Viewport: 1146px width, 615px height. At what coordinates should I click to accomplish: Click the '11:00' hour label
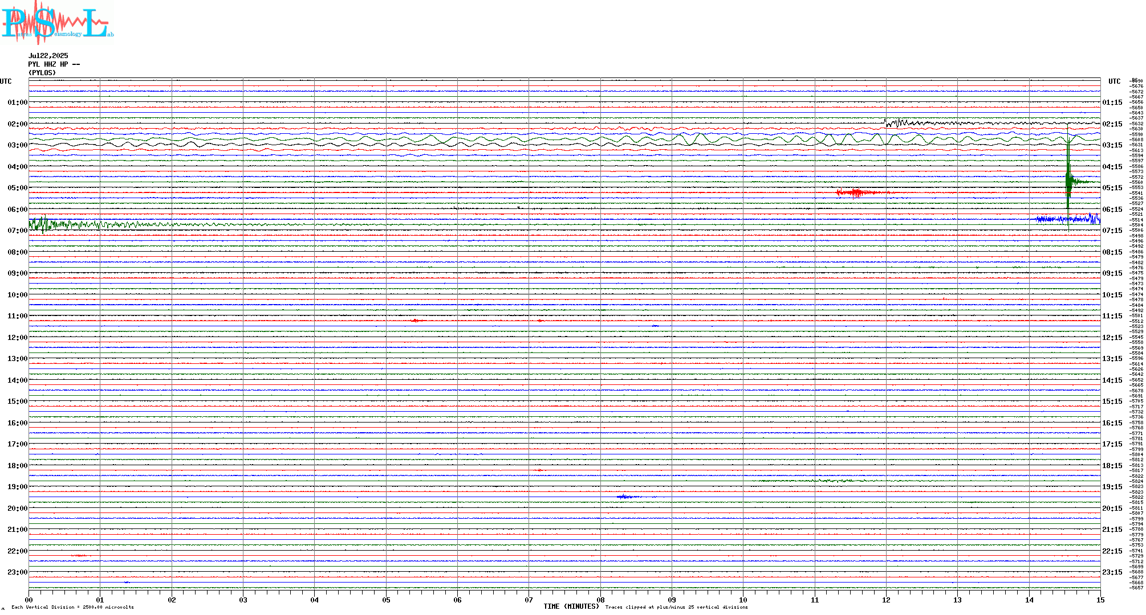[18, 316]
